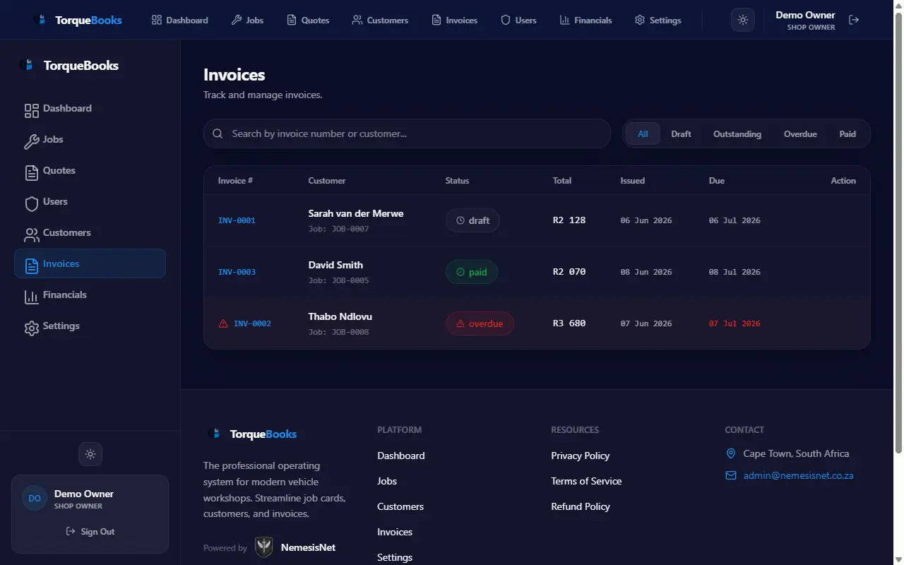Viewport: 904px width, 565px height.
Task: Click Job: JOB-0007 under Sarah van der Merwe
Action: tap(338, 229)
